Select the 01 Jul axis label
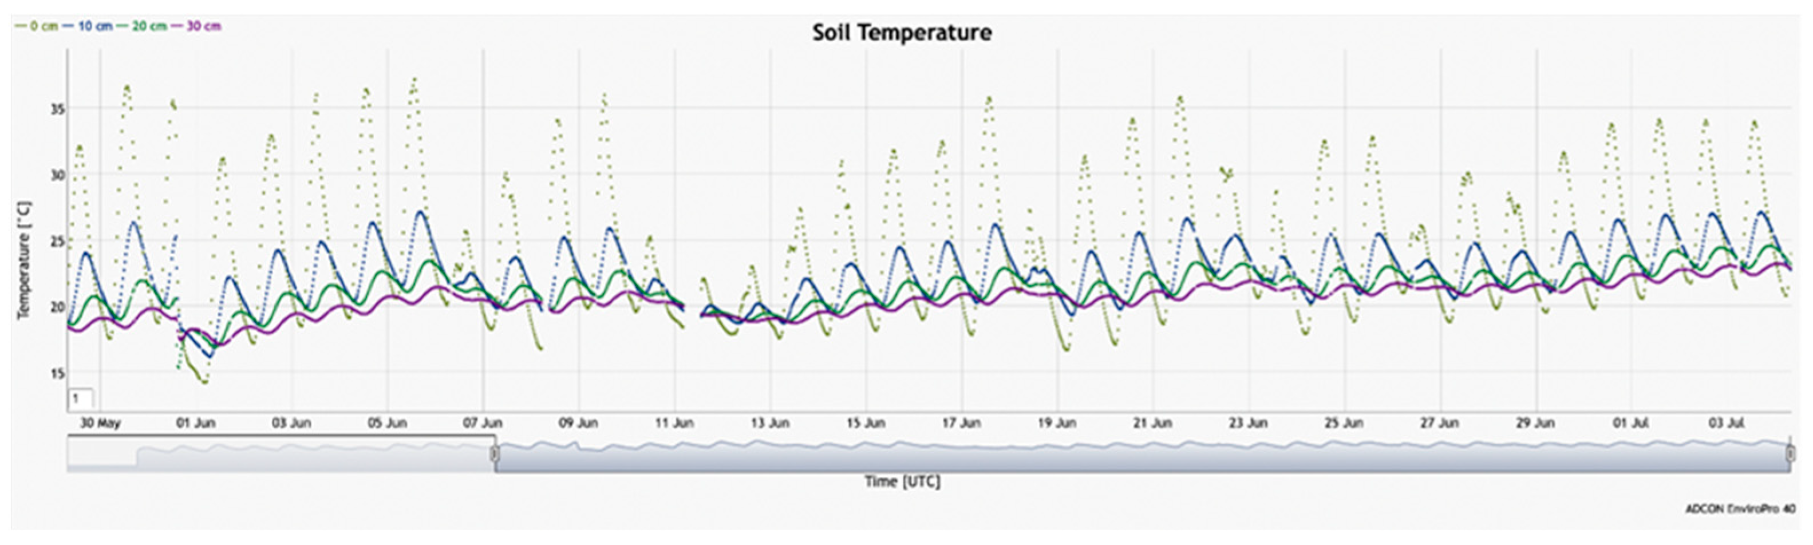 pos(1632,423)
